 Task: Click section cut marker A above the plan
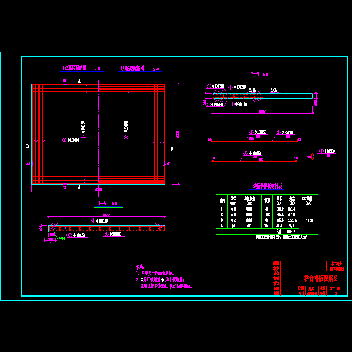pos(79,81)
